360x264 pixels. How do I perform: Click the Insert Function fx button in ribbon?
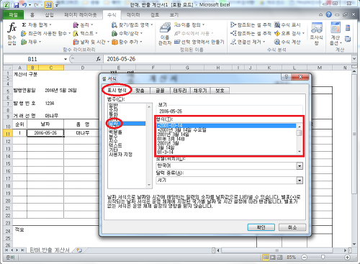tap(12, 34)
